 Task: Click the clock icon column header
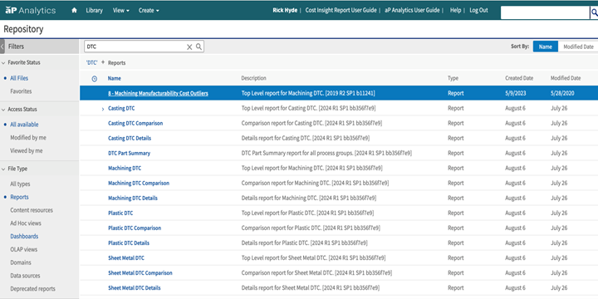coord(95,79)
